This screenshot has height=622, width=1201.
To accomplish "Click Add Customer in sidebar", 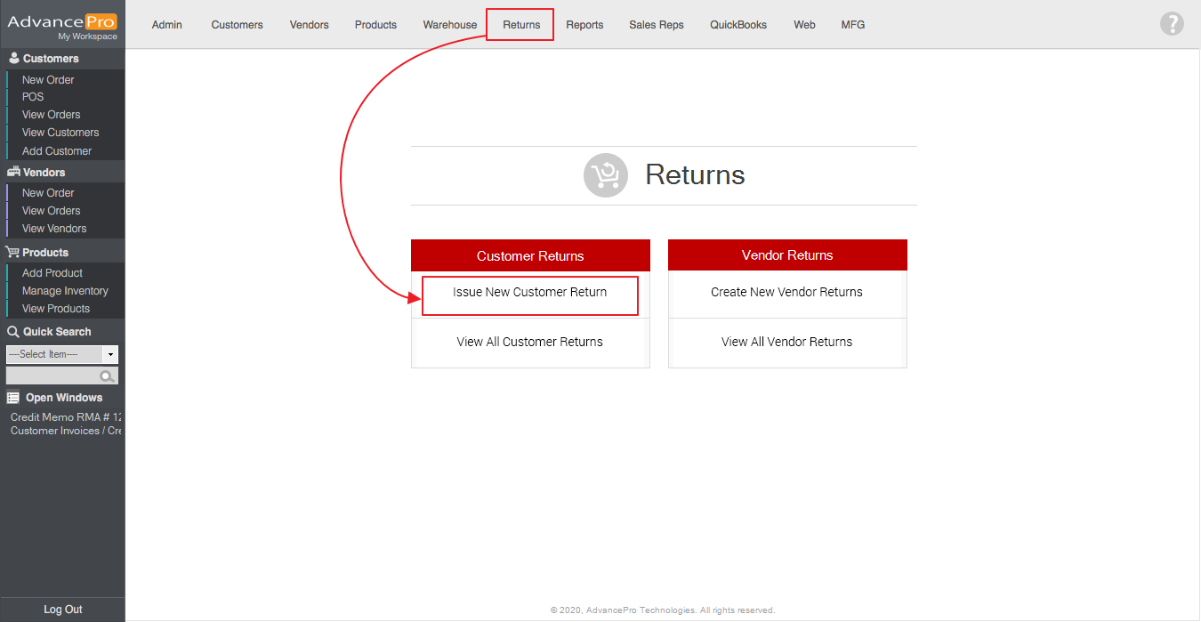I will tap(57, 151).
